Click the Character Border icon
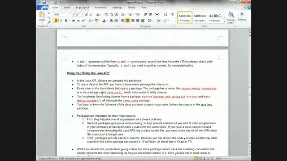287x161 pixels. (116, 14)
